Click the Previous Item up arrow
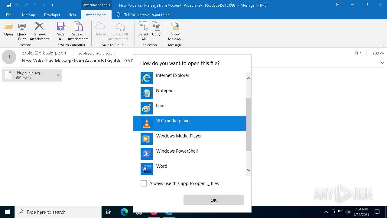This screenshot has height=218, width=387. [35, 5]
